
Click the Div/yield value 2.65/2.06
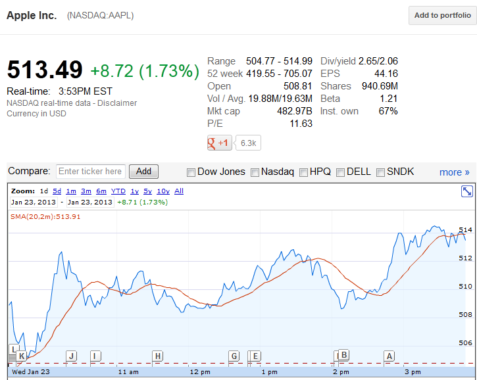378,61
